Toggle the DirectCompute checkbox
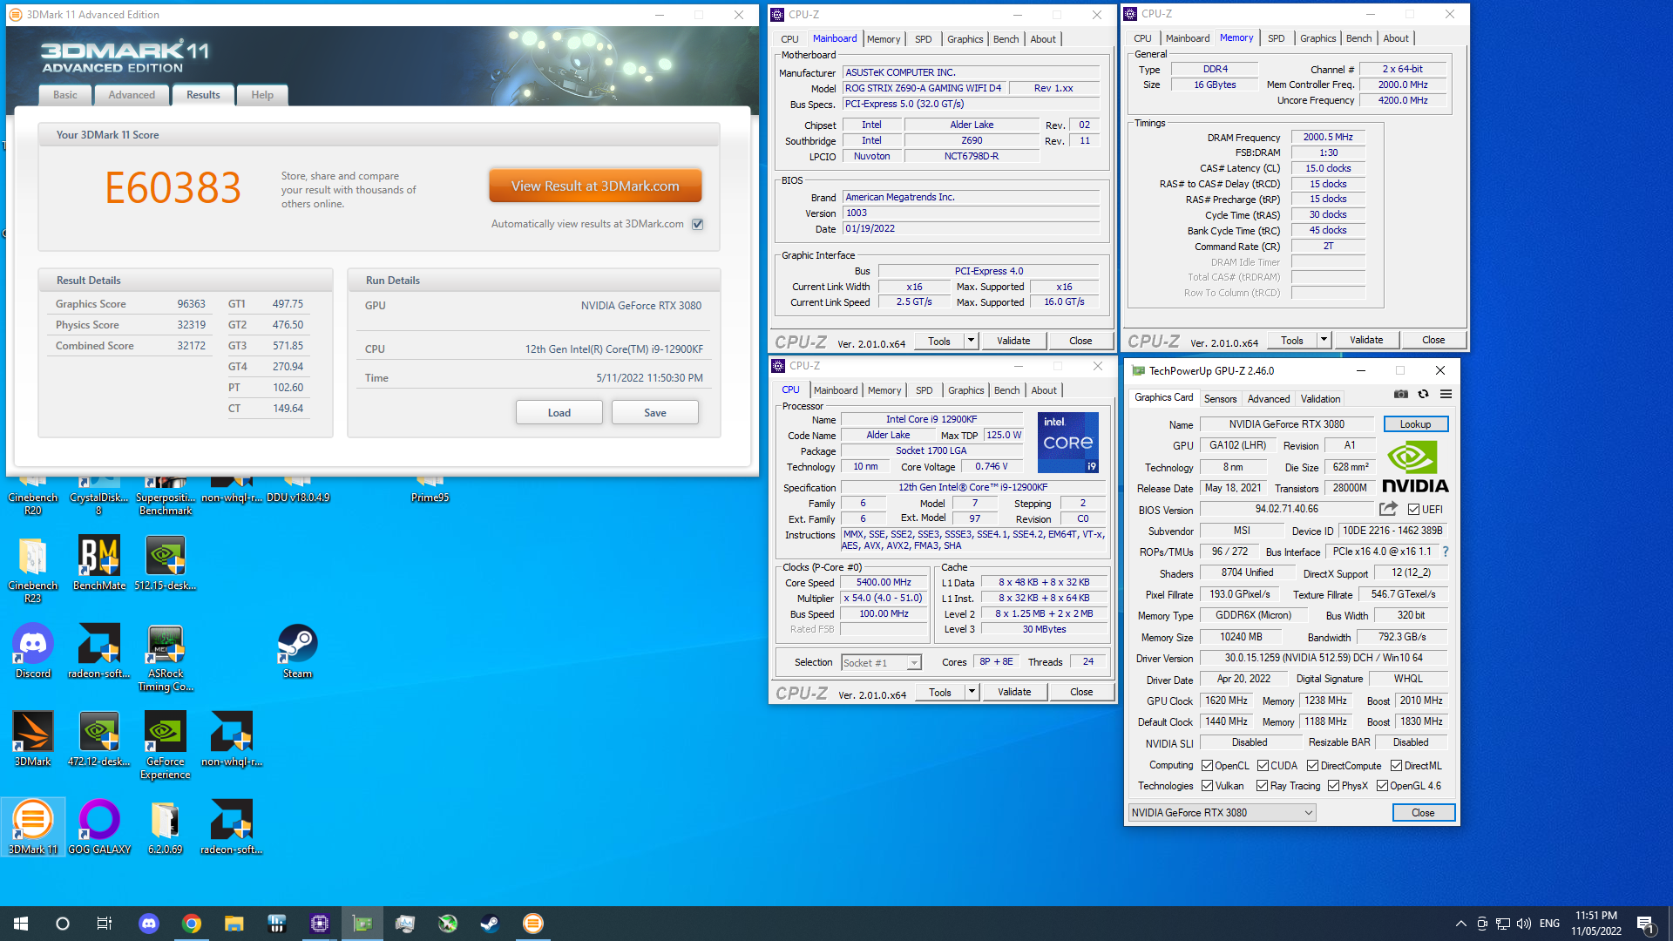 1312,766
